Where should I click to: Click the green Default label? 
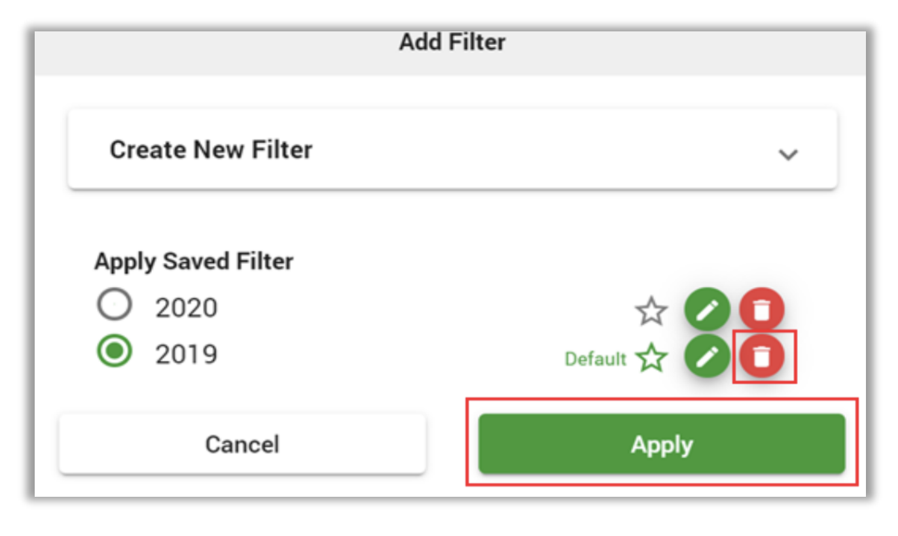(596, 359)
